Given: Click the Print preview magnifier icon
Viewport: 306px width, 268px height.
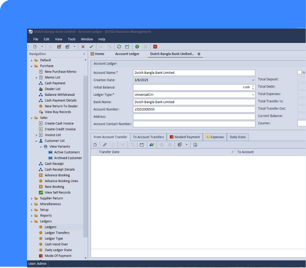Looking at the screenshot, I should click(x=196, y=145).
